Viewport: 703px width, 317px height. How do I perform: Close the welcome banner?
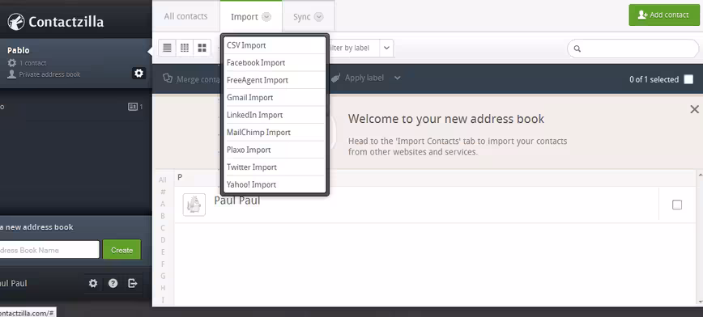coord(694,109)
